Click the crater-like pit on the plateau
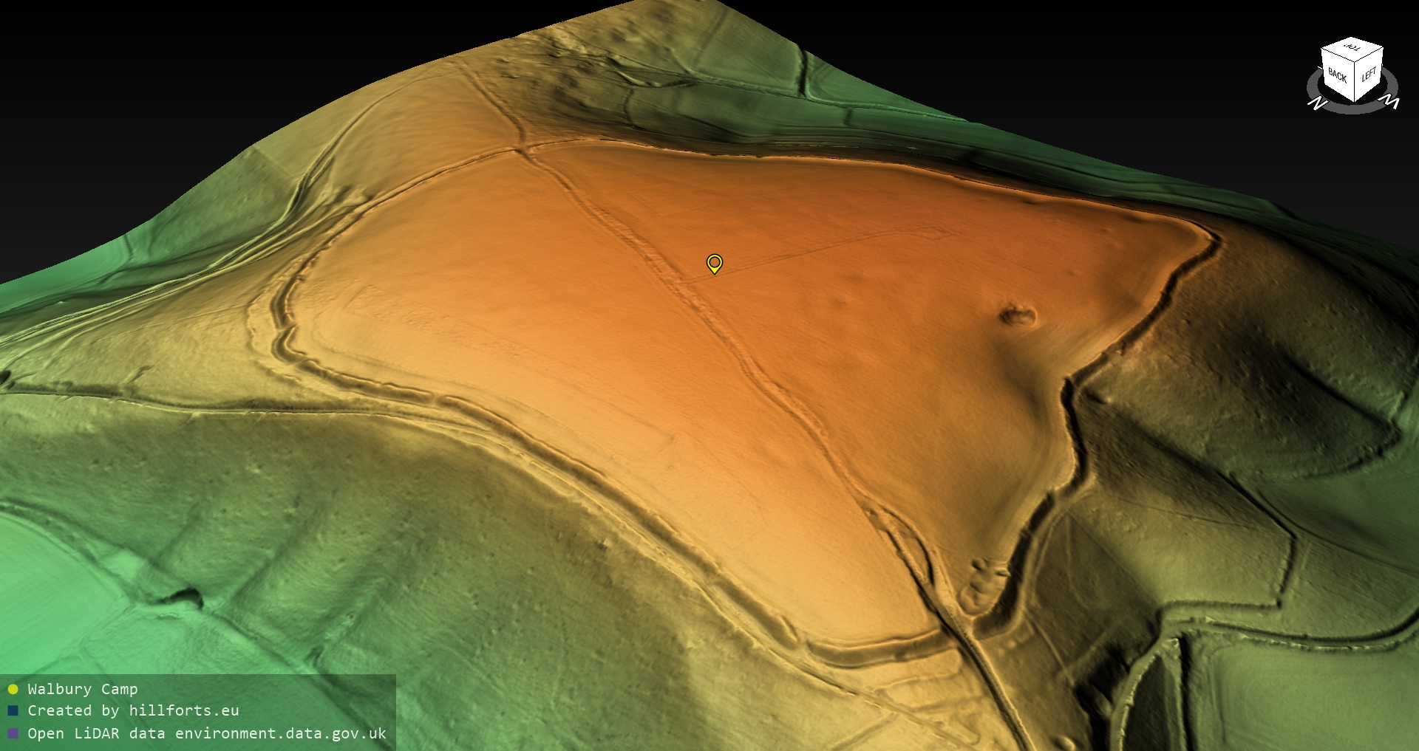The height and width of the screenshot is (751, 1419). click(1018, 316)
